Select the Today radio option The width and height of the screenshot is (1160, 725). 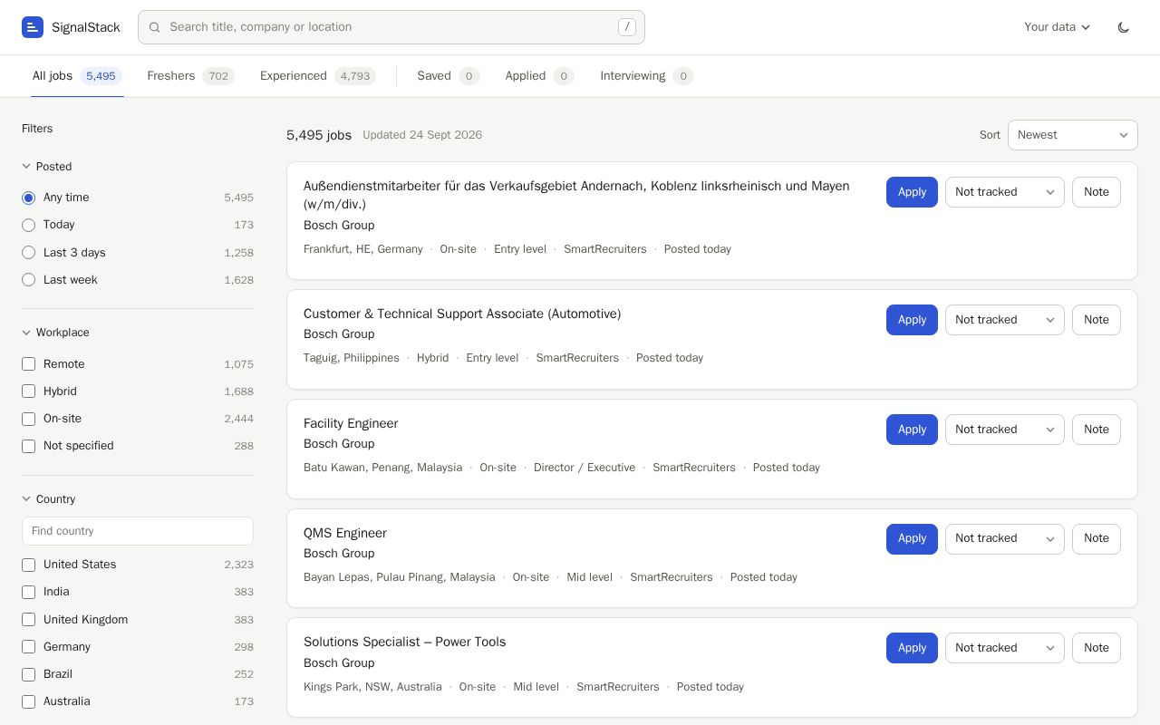click(x=29, y=225)
